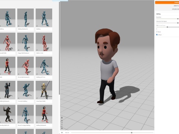Click the cartoon character in the 3D viewport

coord(108,66)
